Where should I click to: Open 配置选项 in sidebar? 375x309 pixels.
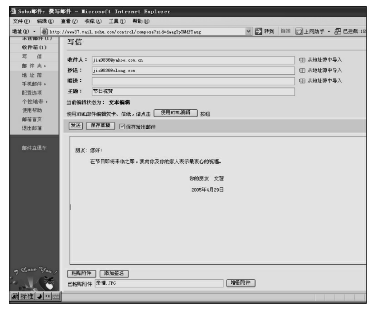32,93
